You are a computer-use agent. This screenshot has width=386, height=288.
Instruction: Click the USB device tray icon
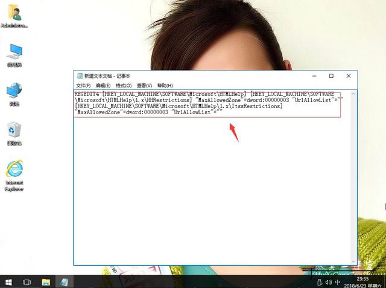320,283
